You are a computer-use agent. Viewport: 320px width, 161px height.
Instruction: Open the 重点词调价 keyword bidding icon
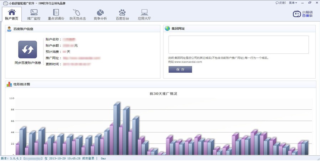[56, 13]
